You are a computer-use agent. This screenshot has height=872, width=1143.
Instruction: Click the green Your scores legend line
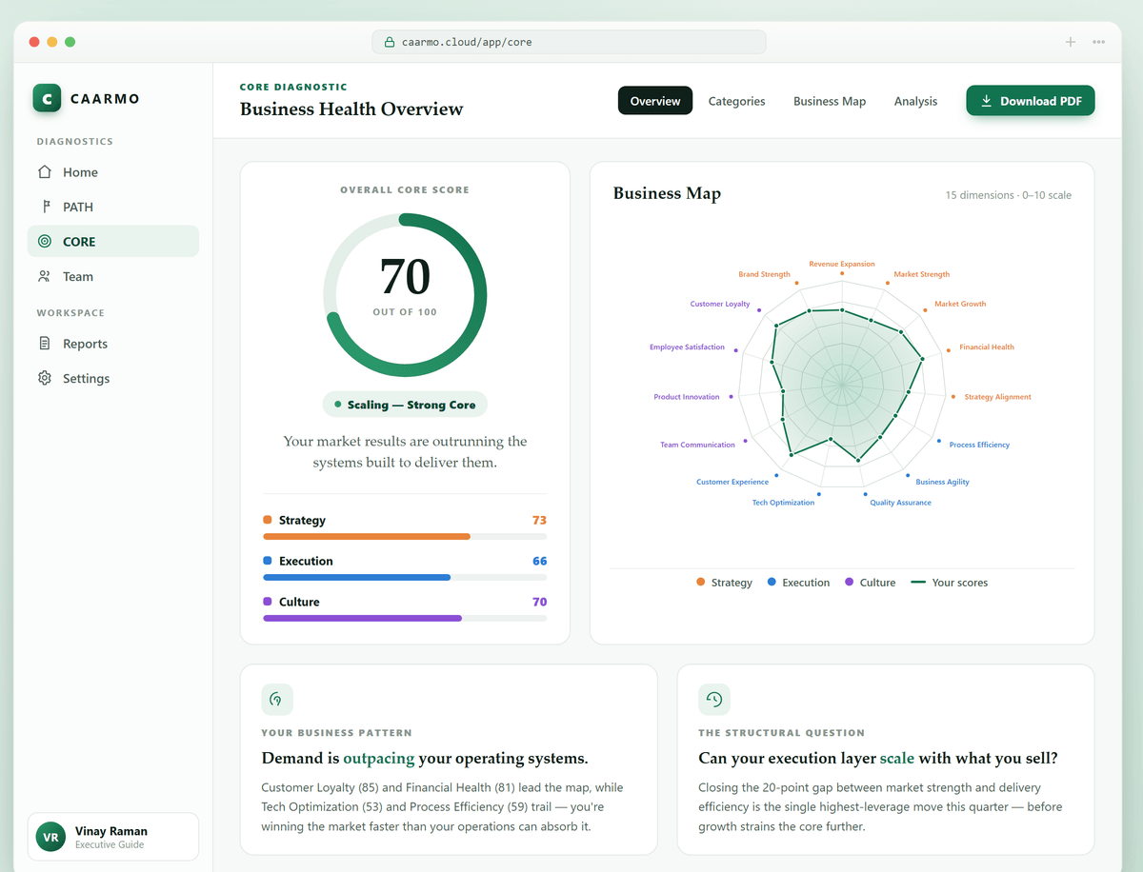918,582
